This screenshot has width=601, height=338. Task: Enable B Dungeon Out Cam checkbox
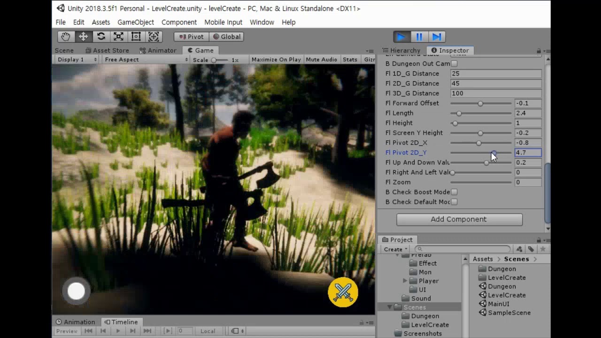coord(454,64)
